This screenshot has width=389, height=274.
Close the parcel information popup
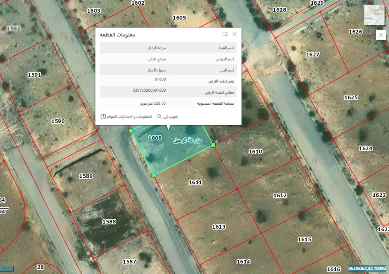[x=234, y=34]
